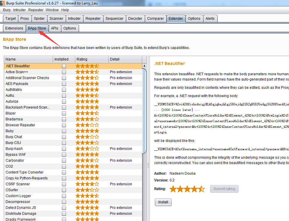The width and height of the screenshot is (289, 221).
Task: Open the main Options tab
Action: click(194, 19)
